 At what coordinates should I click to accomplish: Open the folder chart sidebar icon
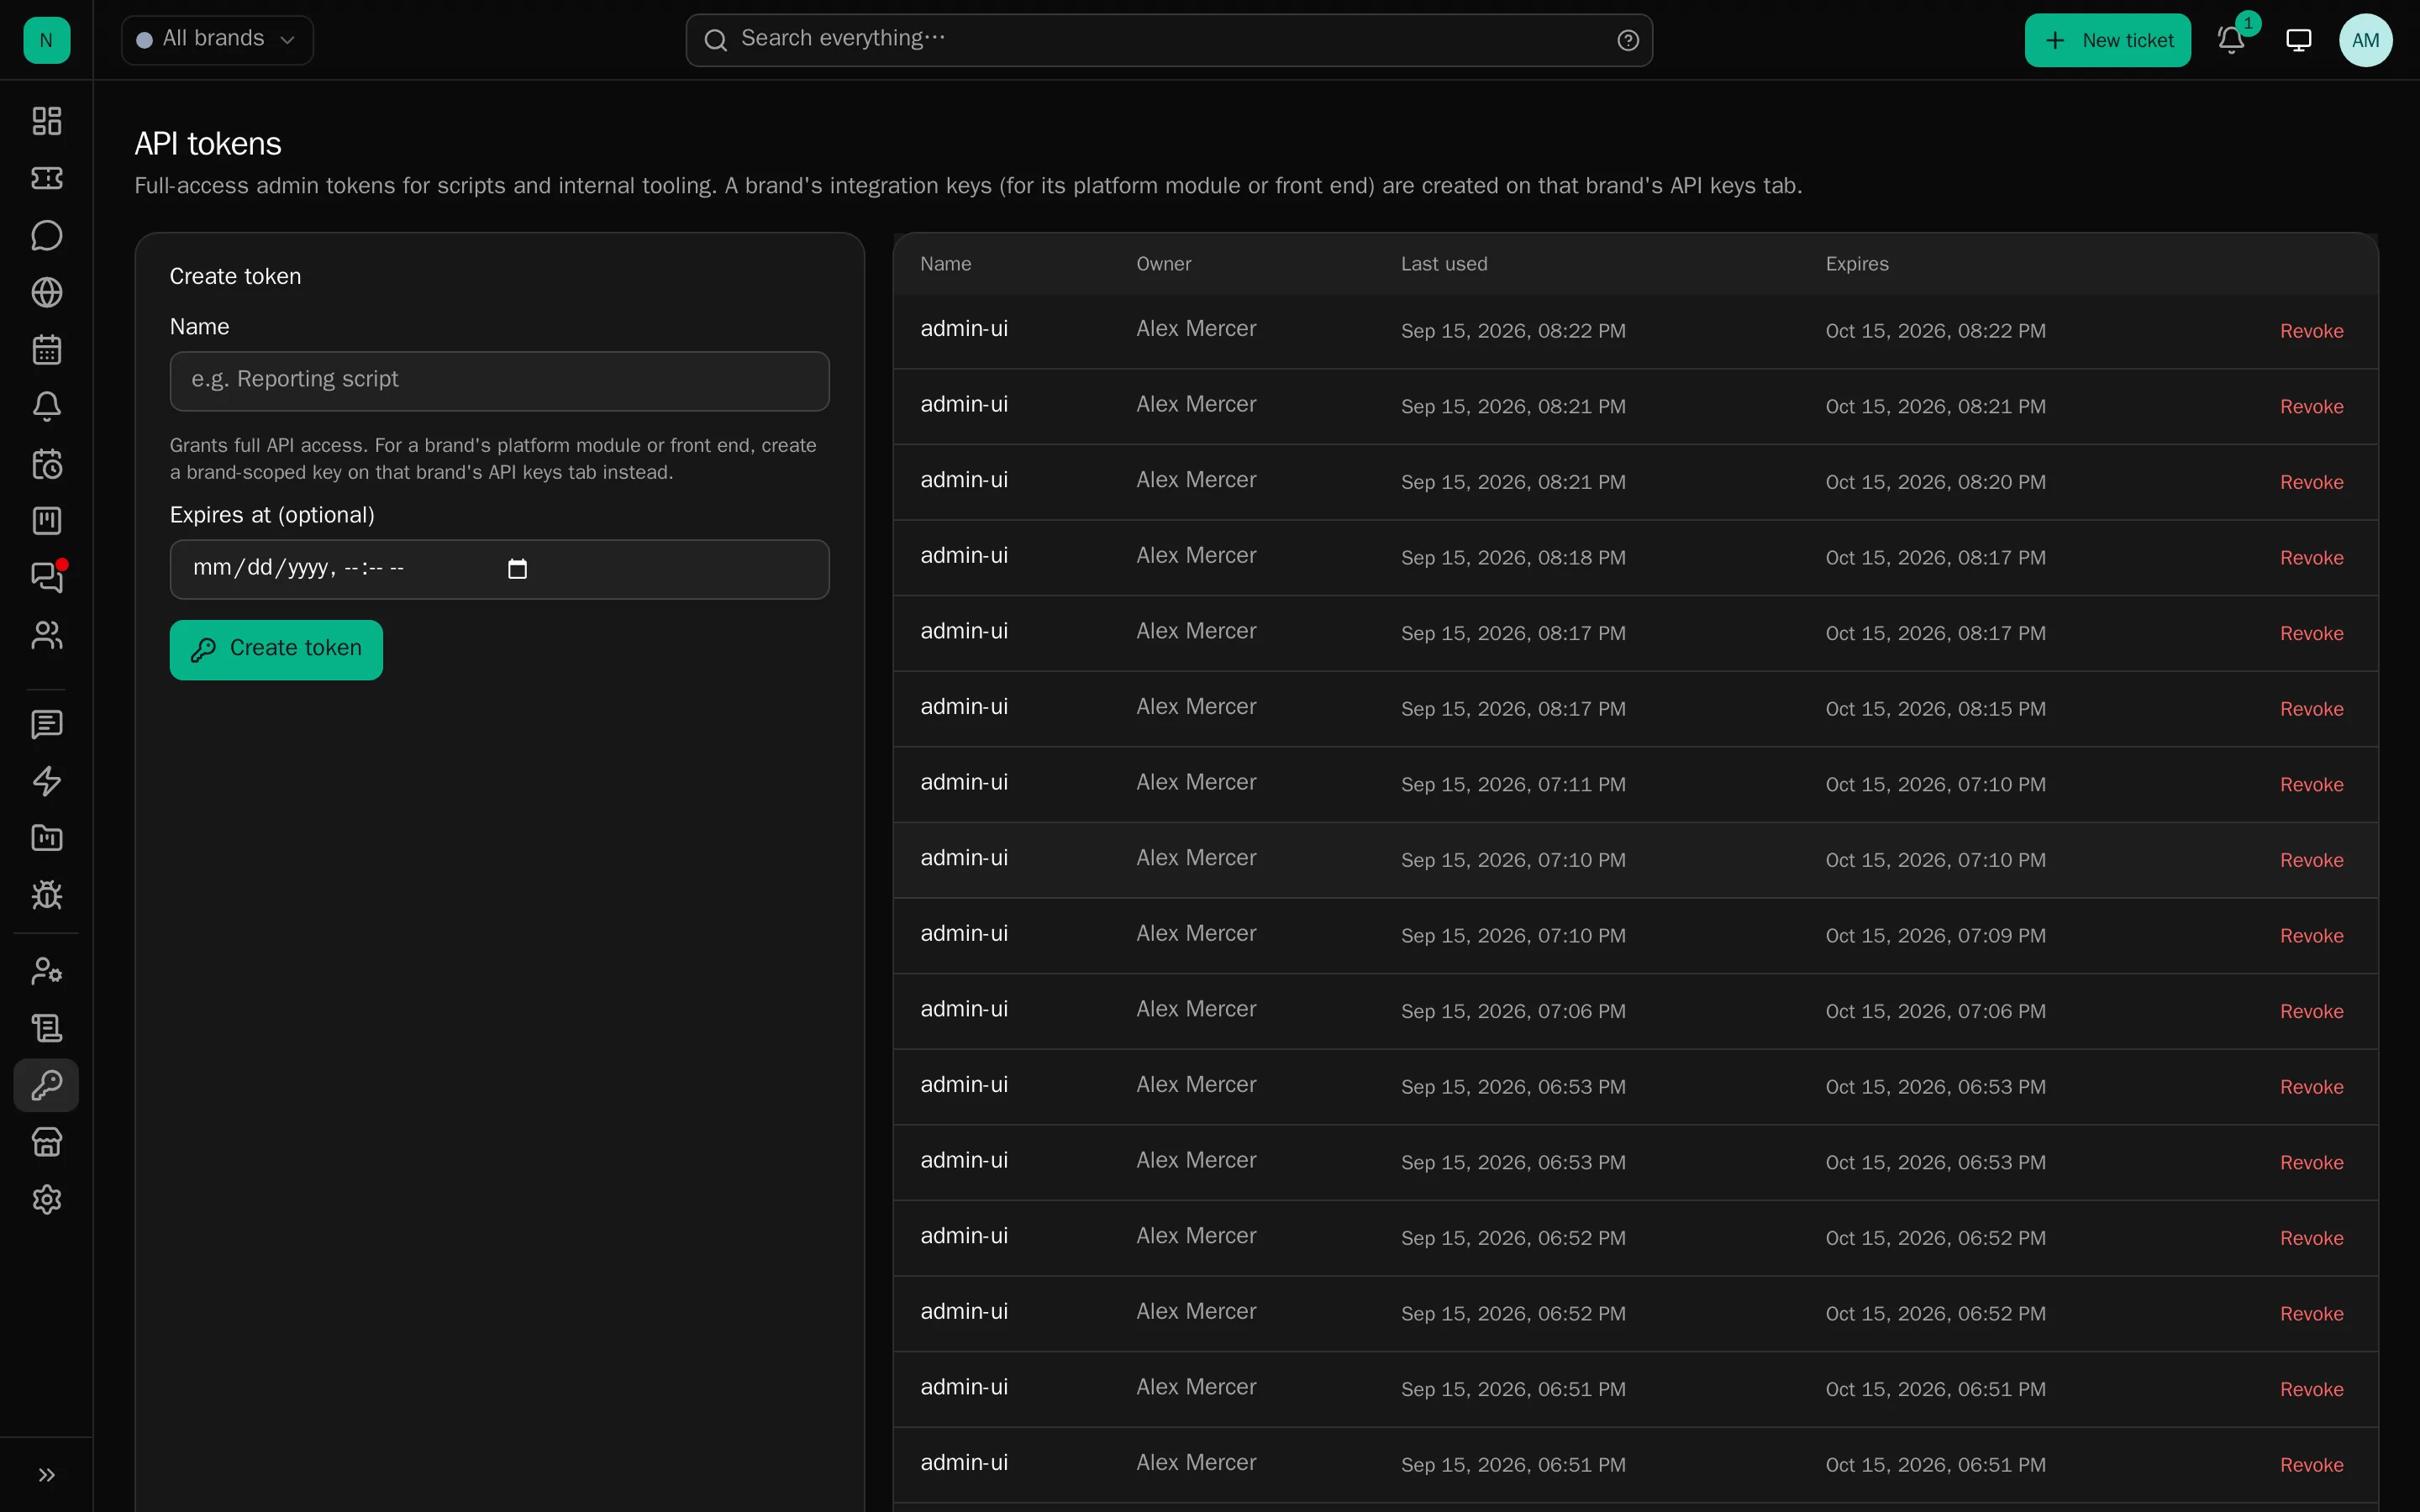click(x=47, y=838)
